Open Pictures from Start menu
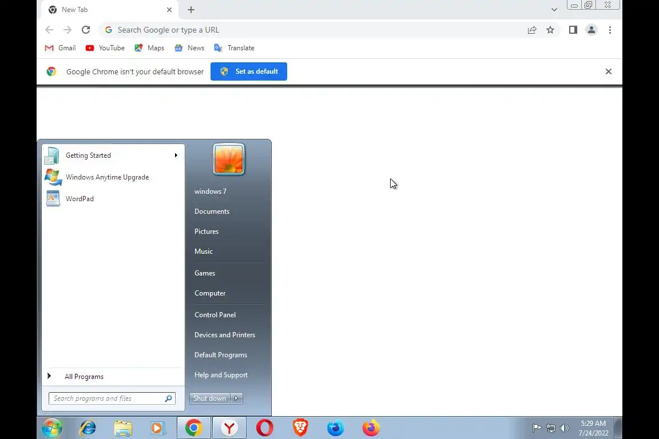 coord(207,232)
